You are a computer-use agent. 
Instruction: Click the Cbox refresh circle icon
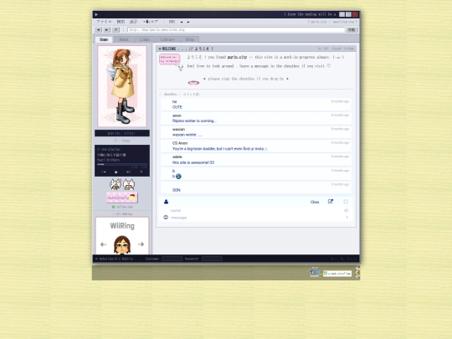[x=346, y=202]
